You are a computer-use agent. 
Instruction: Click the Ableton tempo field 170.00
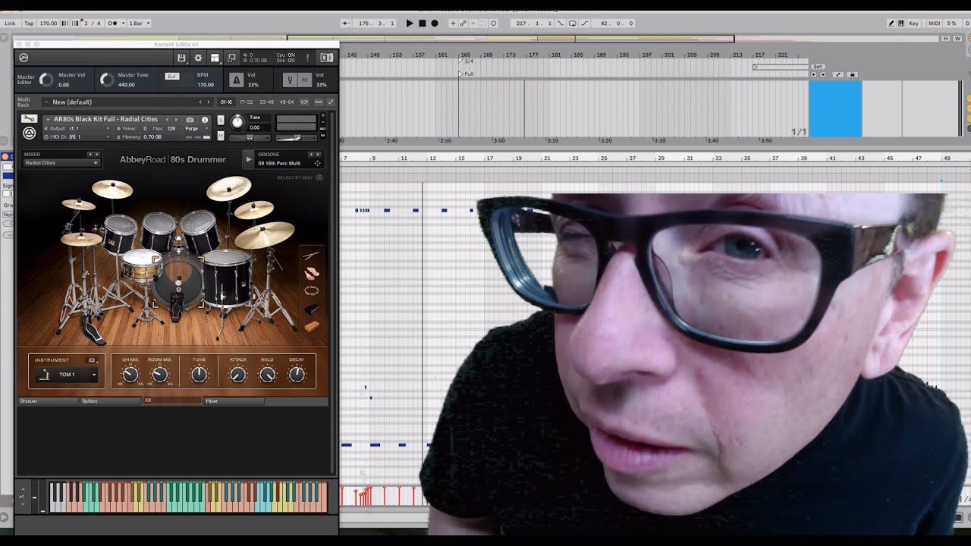click(49, 24)
